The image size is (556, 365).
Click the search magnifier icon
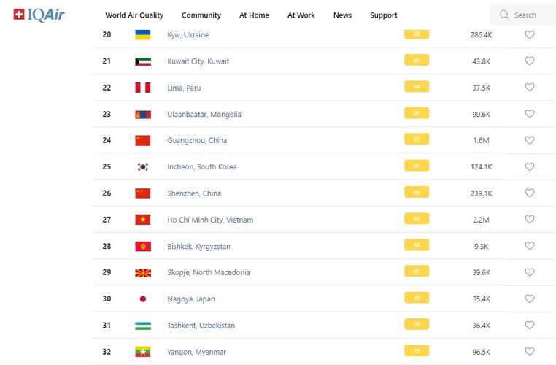(504, 15)
